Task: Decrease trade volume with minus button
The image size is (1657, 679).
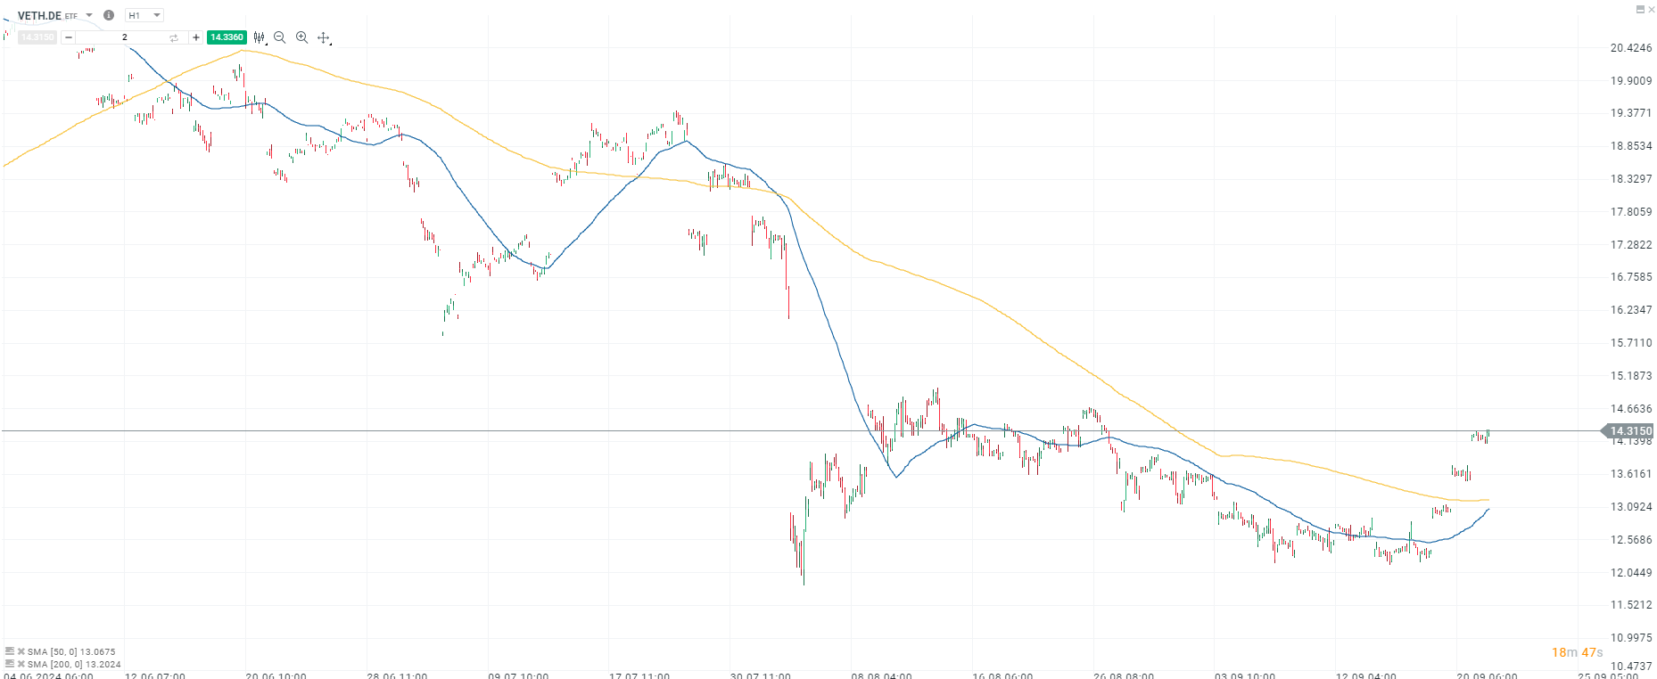Action: point(69,37)
